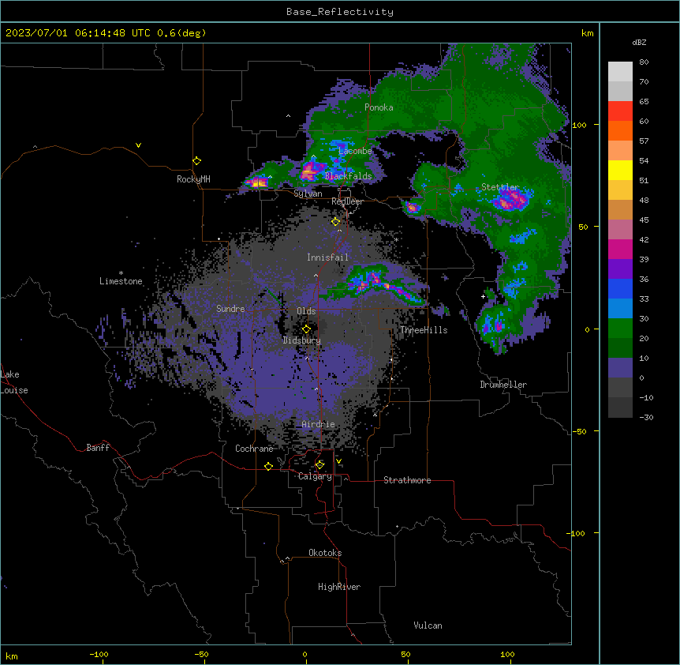Screen dimensions: 680x665
Task: Click the Okotoks label
Action: 325,553
